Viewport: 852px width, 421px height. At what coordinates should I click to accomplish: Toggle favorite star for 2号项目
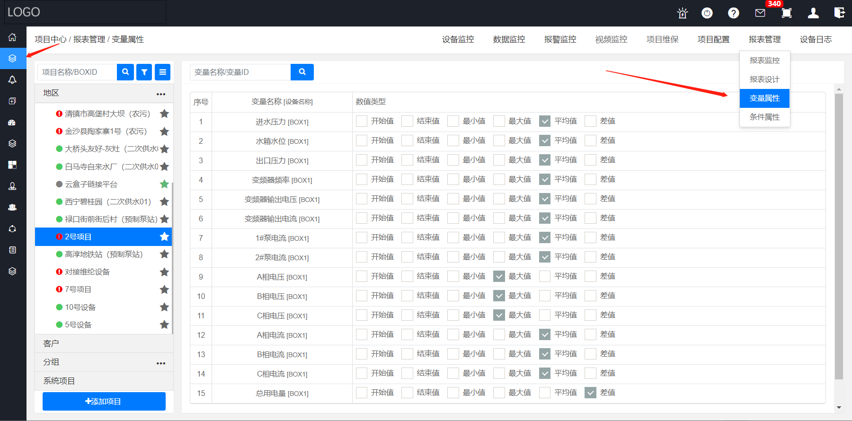click(164, 237)
